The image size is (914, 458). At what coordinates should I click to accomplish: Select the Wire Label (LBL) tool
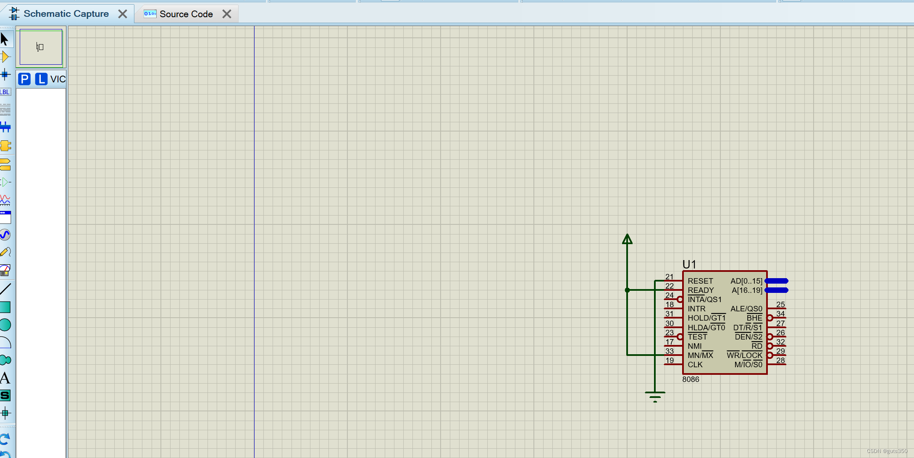pyautogui.click(x=5, y=92)
